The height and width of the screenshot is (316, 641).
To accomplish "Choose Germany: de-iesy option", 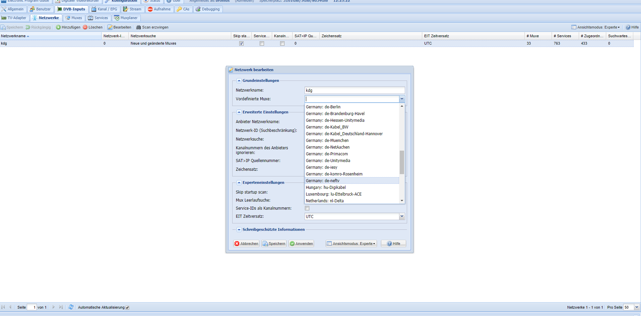I will (x=352, y=167).
